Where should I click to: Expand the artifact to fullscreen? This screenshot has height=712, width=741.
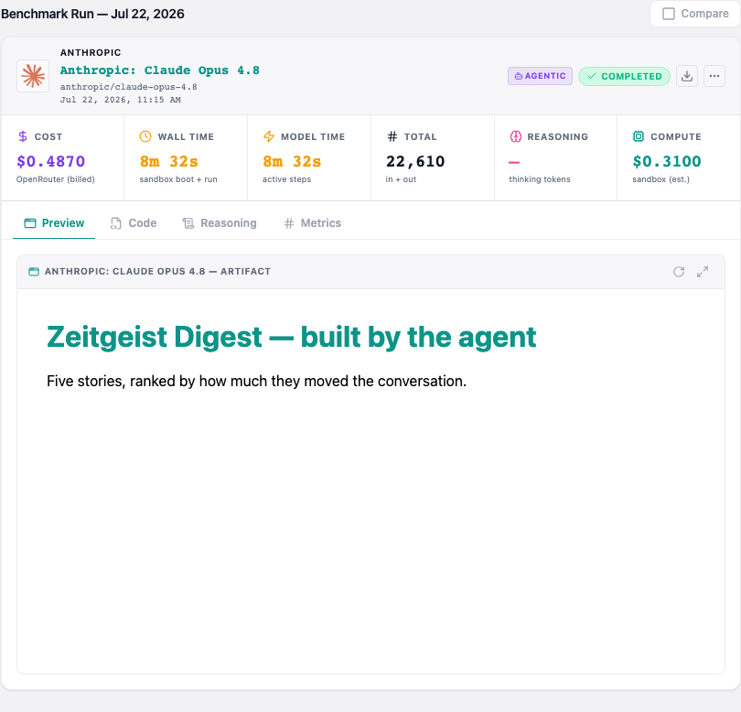click(x=703, y=272)
